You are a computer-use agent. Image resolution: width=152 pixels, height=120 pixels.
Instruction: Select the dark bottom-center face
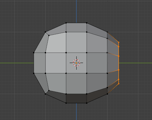(76, 98)
